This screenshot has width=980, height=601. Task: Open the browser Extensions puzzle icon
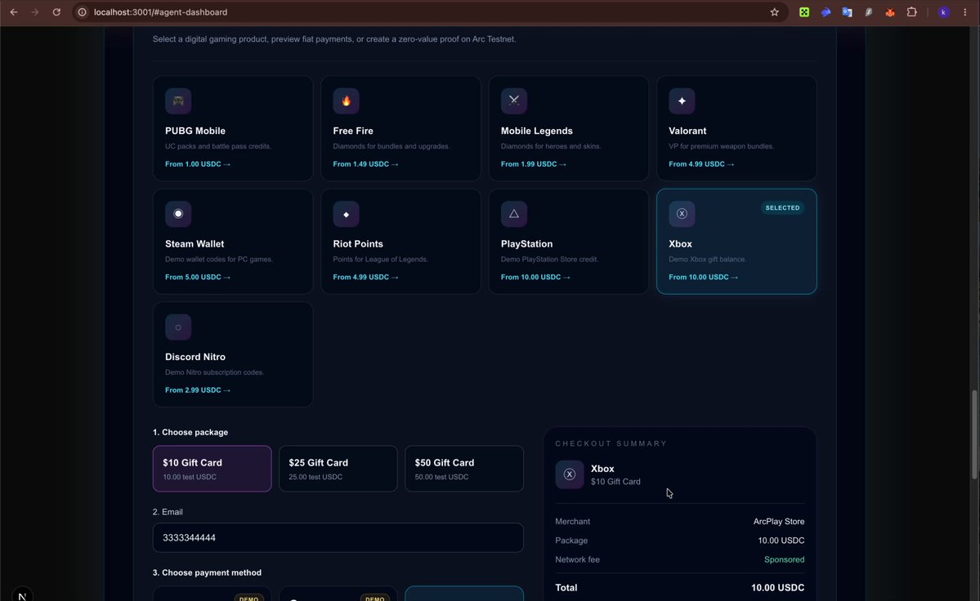click(912, 12)
